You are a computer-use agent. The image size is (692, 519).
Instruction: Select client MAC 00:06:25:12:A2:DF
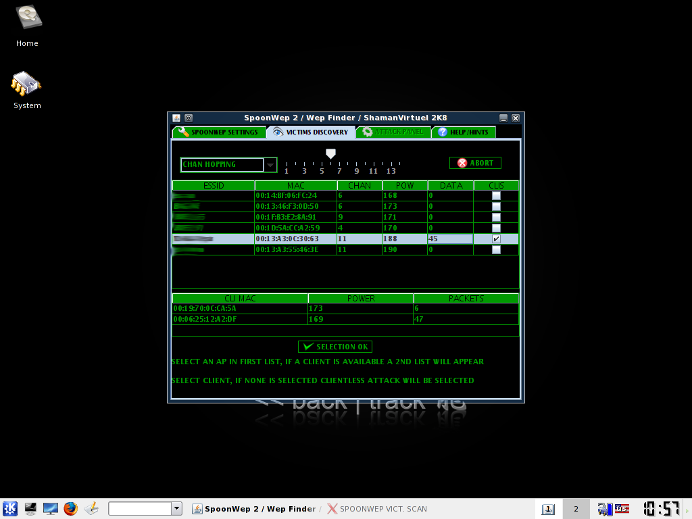(x=240, y=319)
